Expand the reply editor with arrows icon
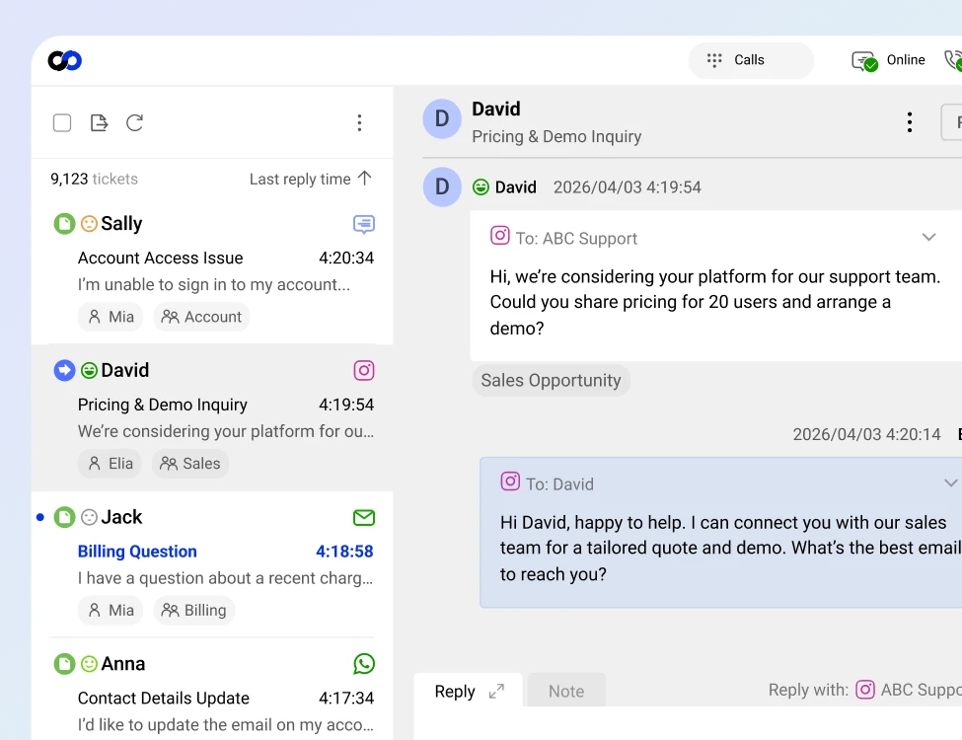962x740 pixels. pyautogui.click(x=496, y=692)
